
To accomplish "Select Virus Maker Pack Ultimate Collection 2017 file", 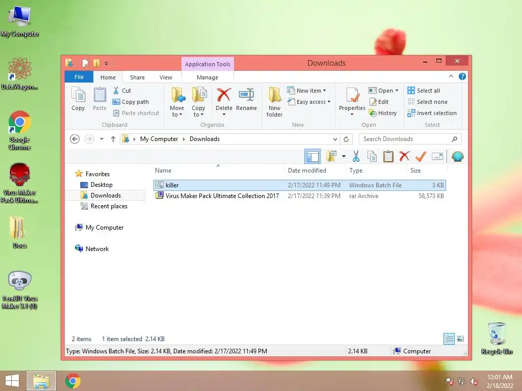I will pos(299,196).
